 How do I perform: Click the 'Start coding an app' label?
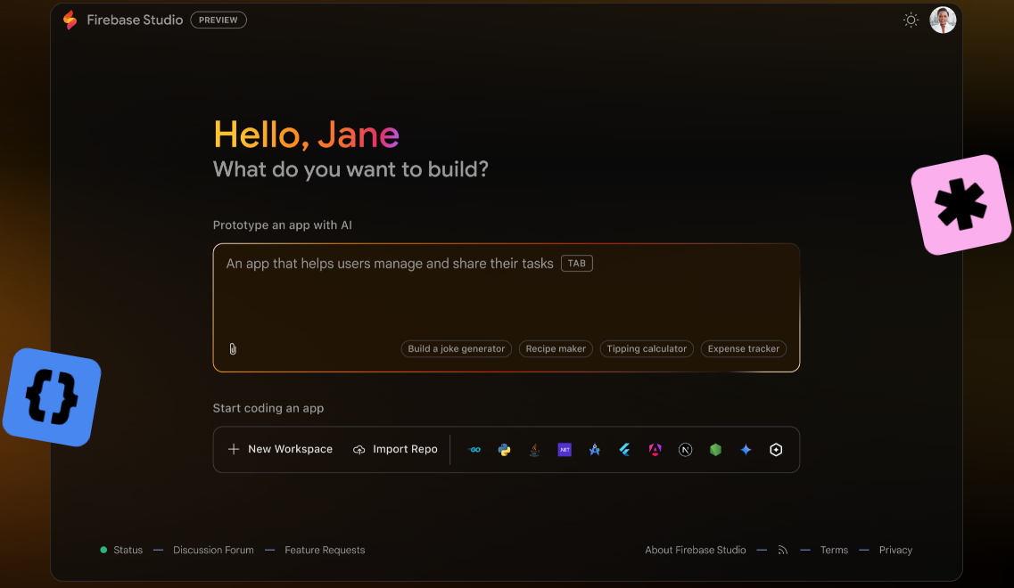tap(268, 408)
